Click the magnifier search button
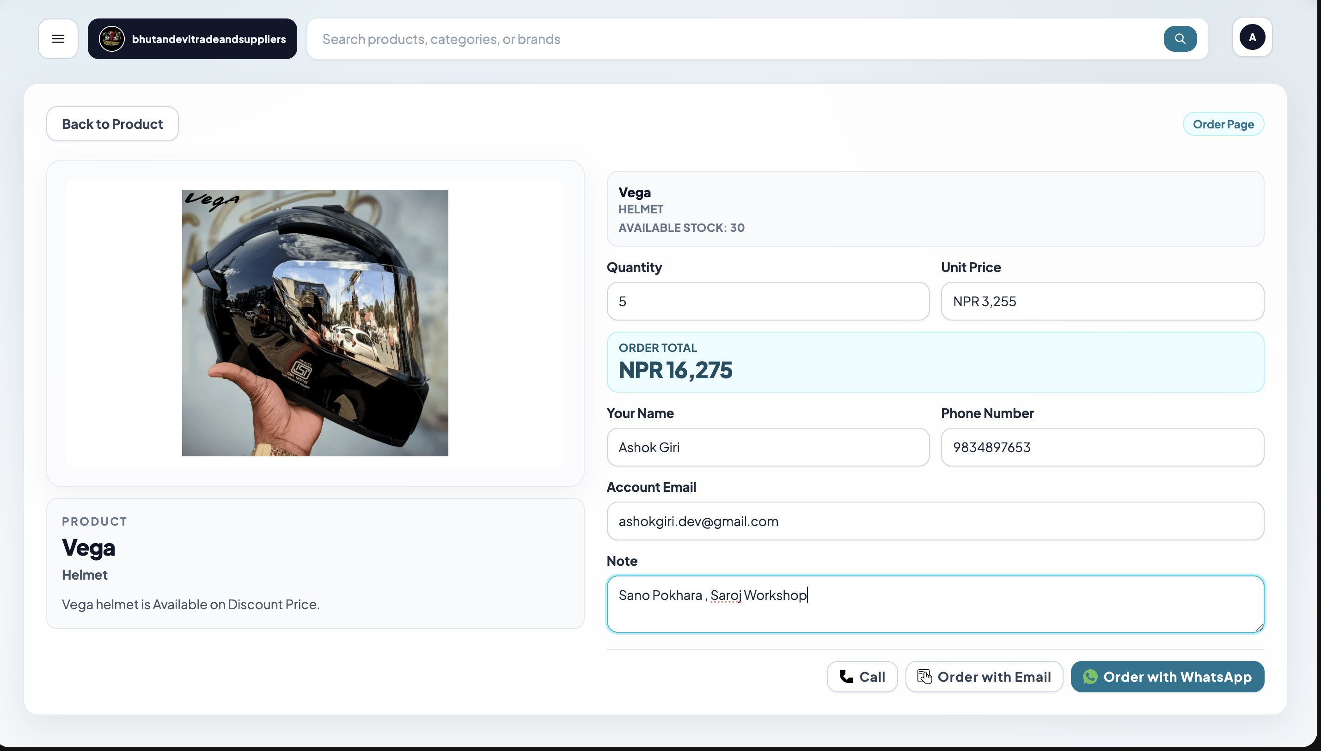 (1180, 39)
